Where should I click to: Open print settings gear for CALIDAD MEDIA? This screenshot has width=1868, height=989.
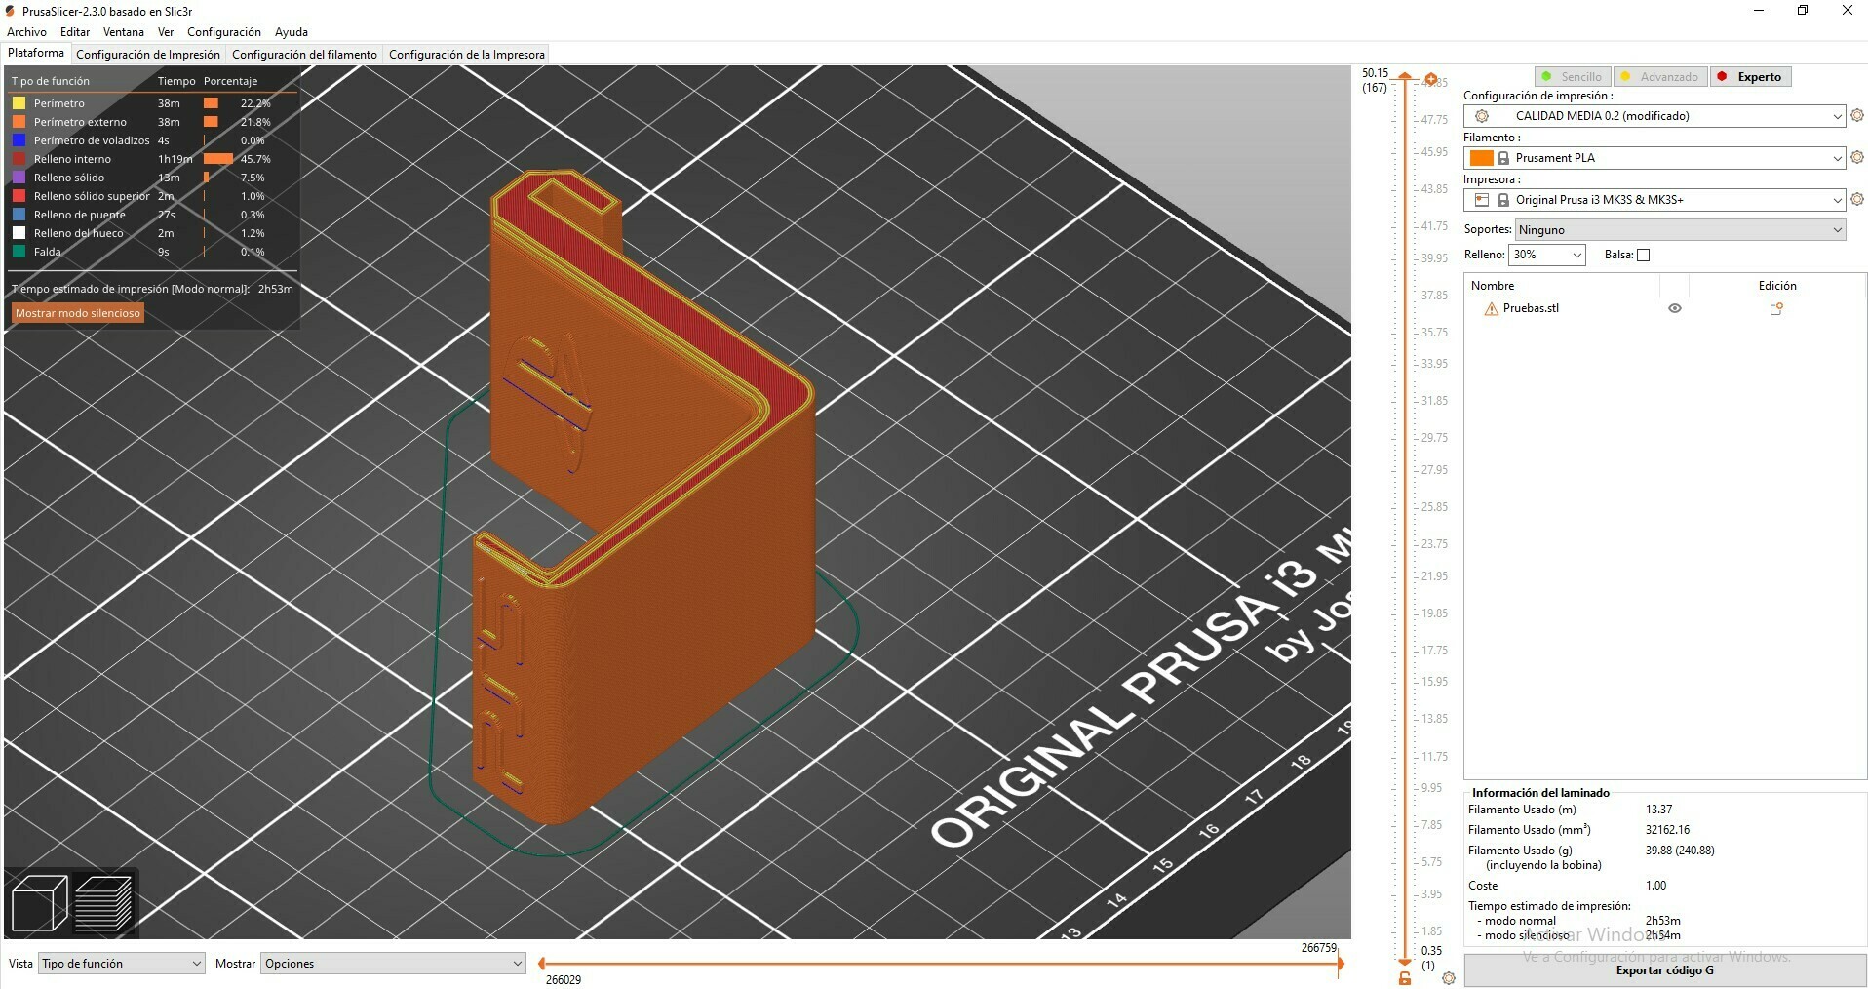1856,116
